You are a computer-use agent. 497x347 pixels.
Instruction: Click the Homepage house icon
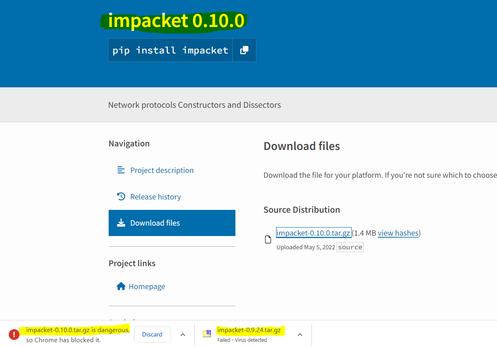click(121, 286)
